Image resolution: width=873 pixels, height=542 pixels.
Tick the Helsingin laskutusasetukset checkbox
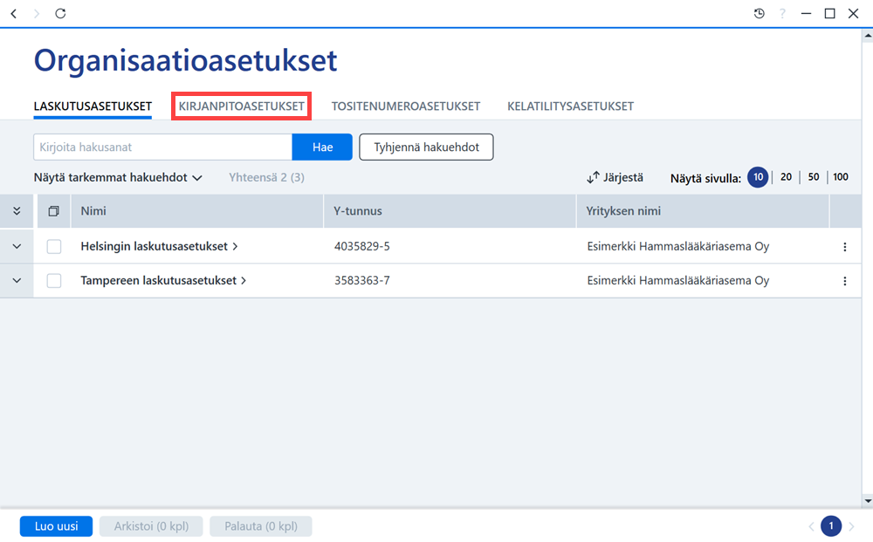coord(54,246)
